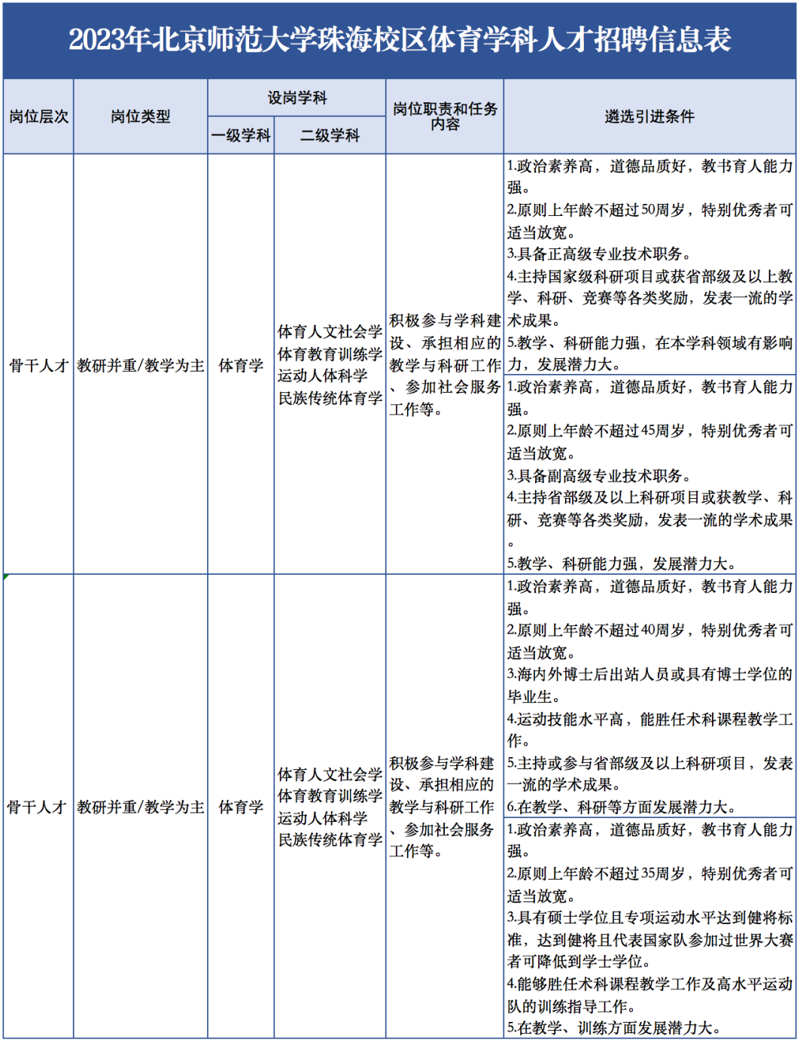
Task: Select 运动人体科学 in the 40周岁 row
Action: point(323,818)
